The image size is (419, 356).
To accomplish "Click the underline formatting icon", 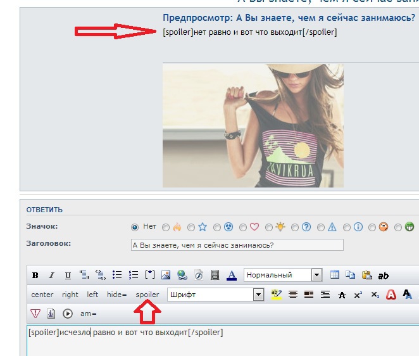I will (68, 276).
